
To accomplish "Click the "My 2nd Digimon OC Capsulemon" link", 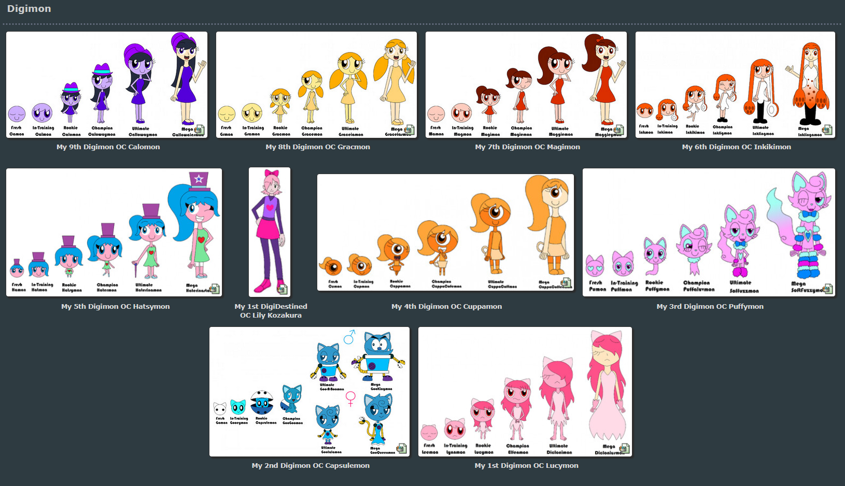I will tap(311, 466).
